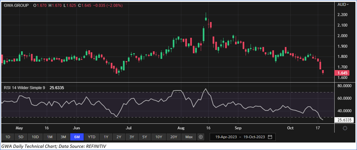Select the 20Y range

click(x=174, y=137)
